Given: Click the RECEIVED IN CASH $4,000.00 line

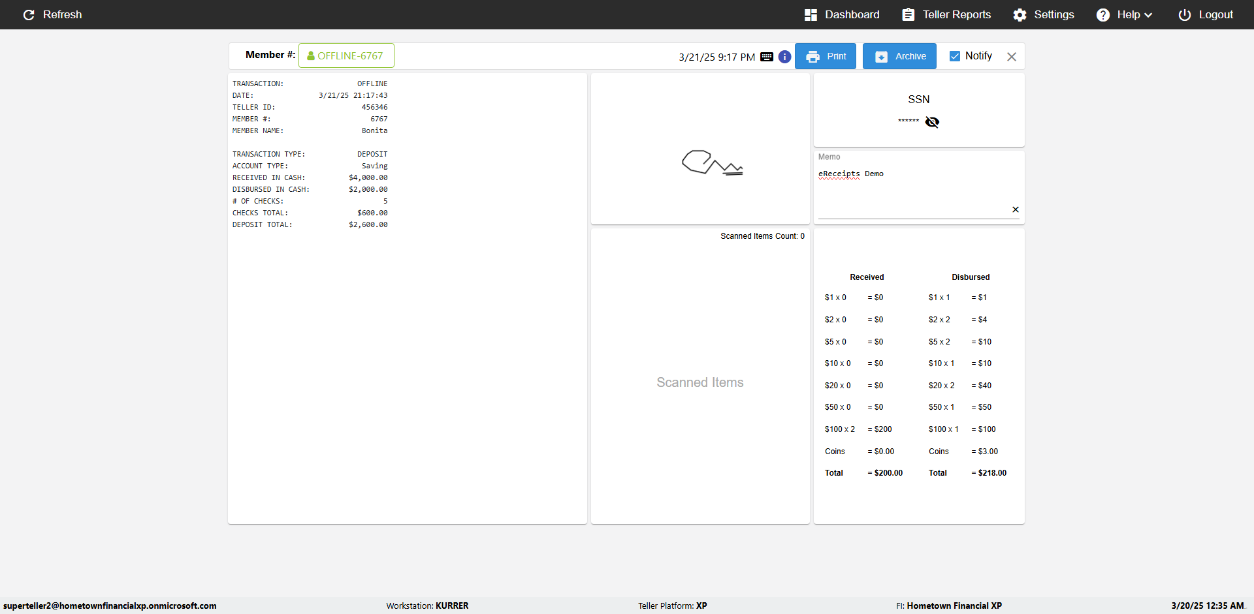Looking at the screenshot, I should (310, 177).
